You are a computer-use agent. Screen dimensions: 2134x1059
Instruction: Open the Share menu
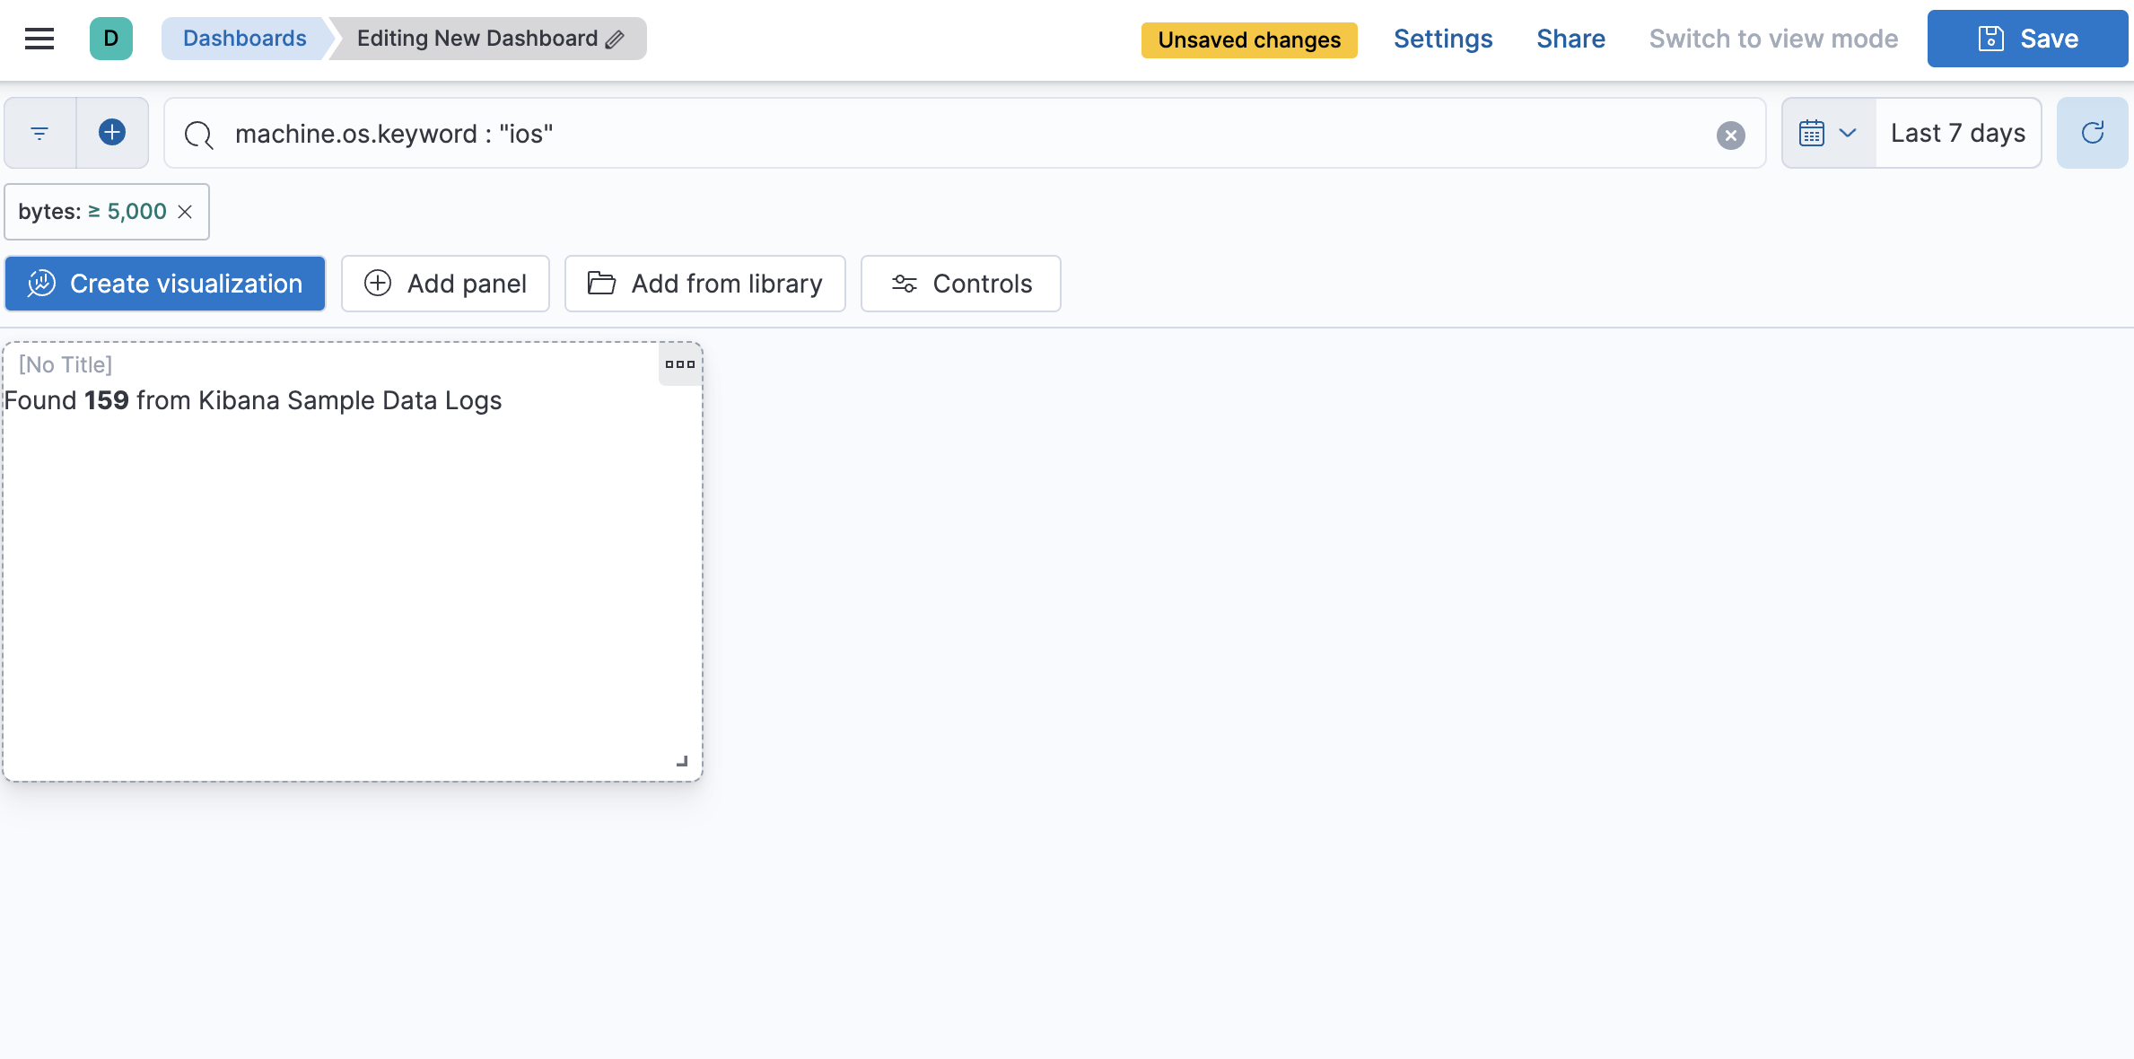coord(1570,39)
